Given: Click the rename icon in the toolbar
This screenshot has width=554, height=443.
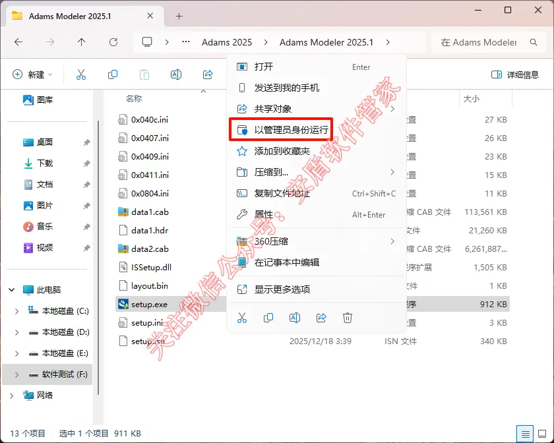Looking at the screenshot, I should (176, 74).
